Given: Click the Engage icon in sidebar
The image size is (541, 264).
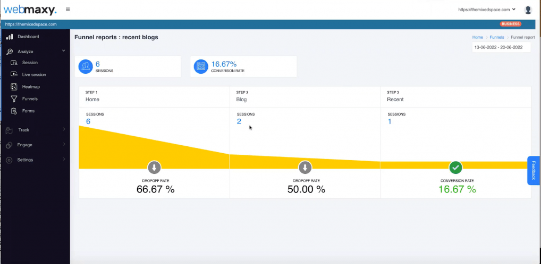Looking at the screenshot, I should (10, 145).
